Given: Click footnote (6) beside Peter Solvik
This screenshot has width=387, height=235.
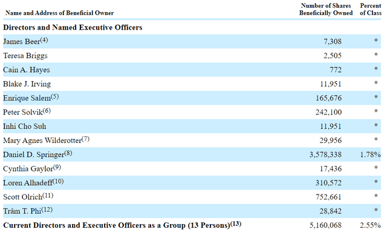Looking at the screenshot, I should [47, 111].
